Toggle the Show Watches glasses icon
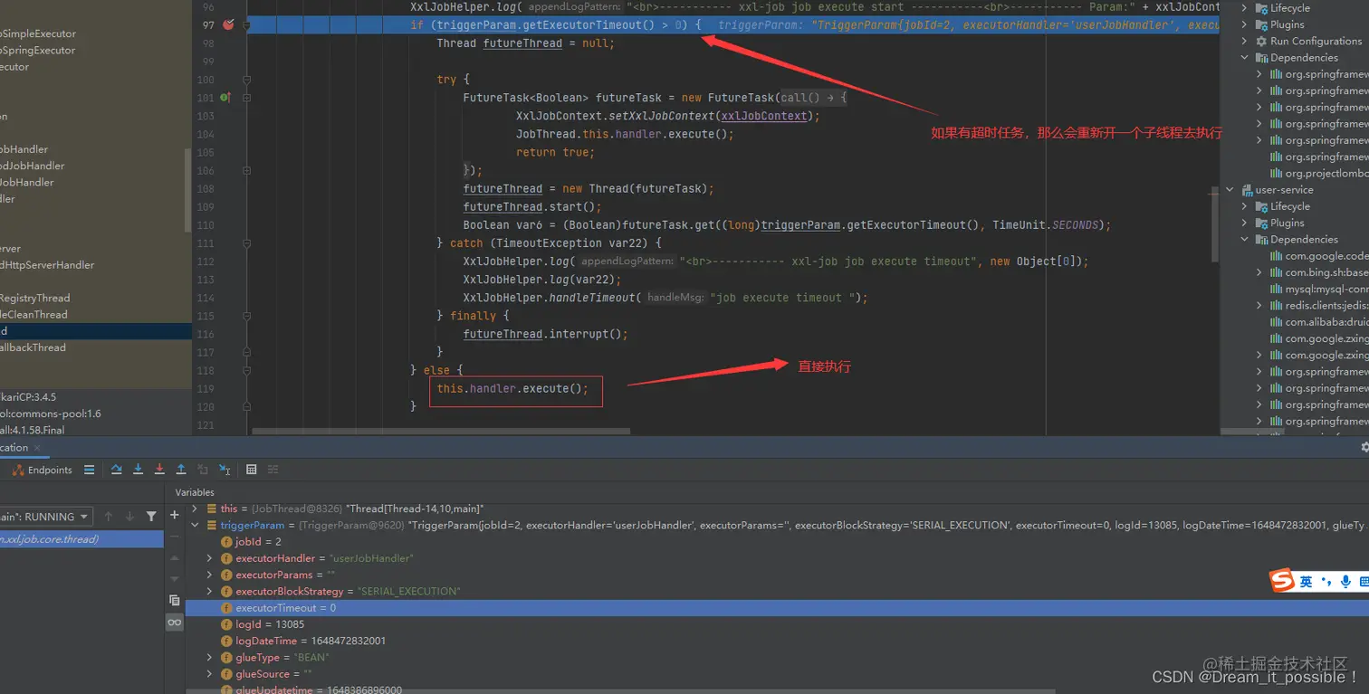The image size is (1369, 694). 175,623
